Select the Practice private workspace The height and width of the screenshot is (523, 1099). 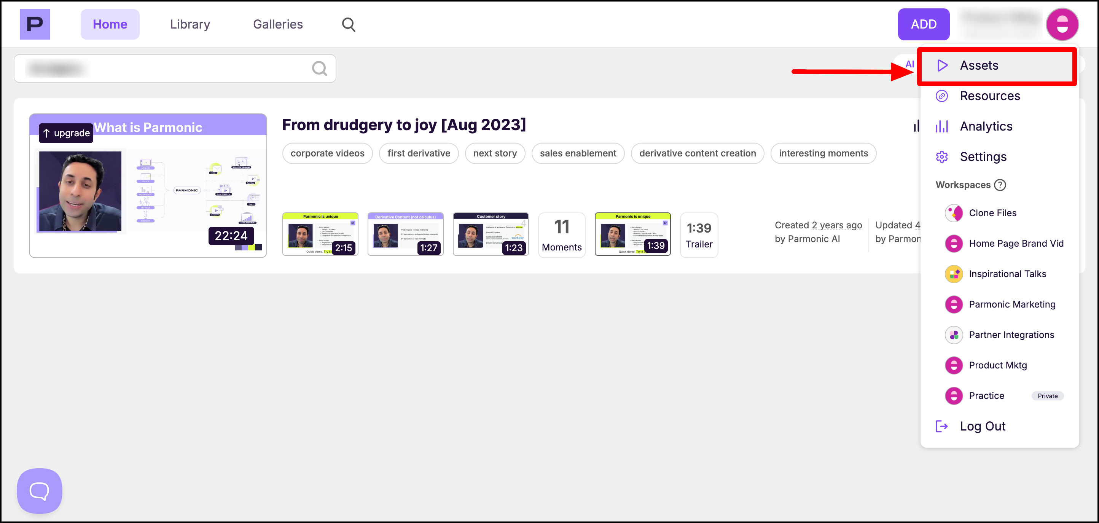point(986,395)
